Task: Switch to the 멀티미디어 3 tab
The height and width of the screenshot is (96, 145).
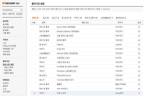Action: point(121,18)
